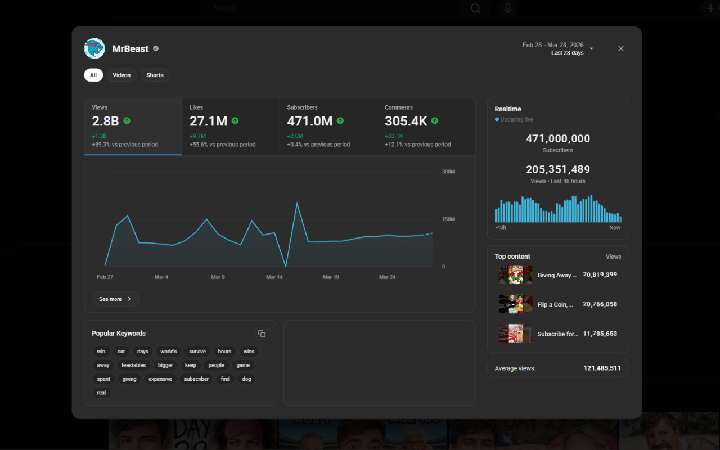Click the 'hours' keyword chip
The width and height of the screenshot is (720, 450).
[x=224, y=352]
